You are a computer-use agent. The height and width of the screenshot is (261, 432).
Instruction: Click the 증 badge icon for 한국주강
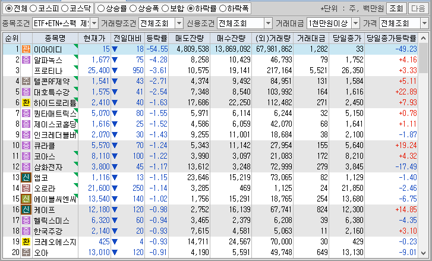(x=26, y=231)
